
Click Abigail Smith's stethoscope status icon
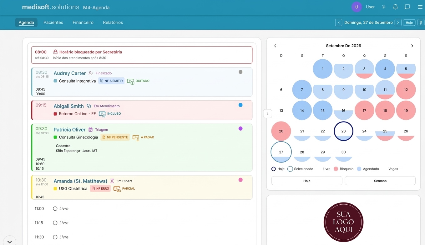point(89,106)
